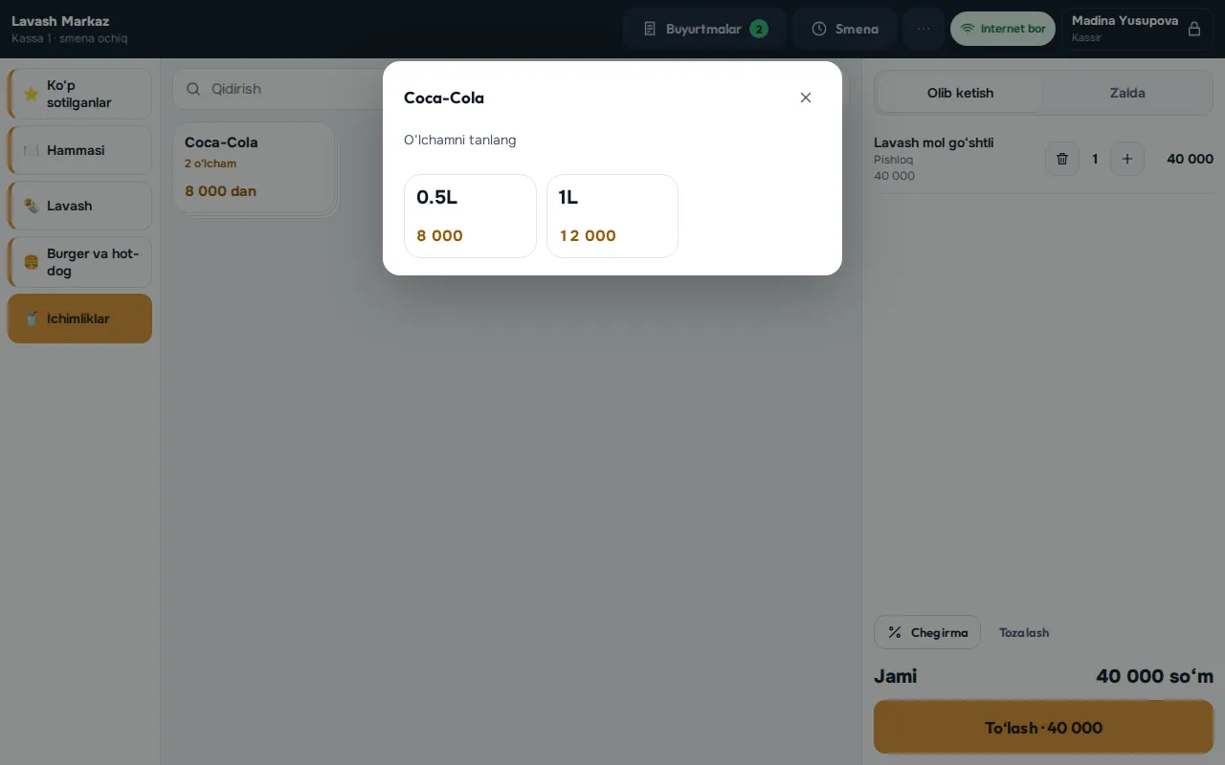Increase lavash quantity with plus icon
Screen dimensions: 1225x765
(1127, 159)
